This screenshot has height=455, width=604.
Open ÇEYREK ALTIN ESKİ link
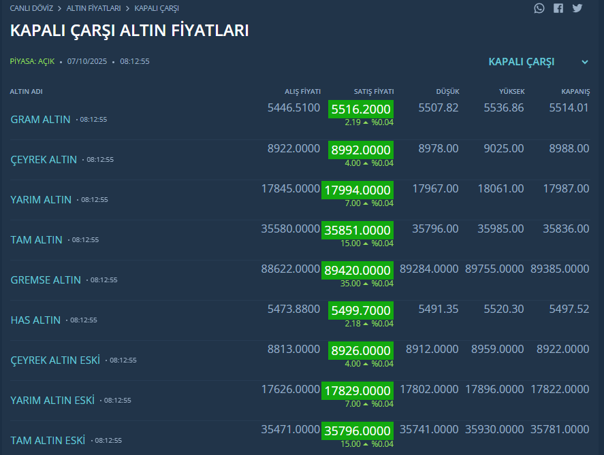point(55,360)
